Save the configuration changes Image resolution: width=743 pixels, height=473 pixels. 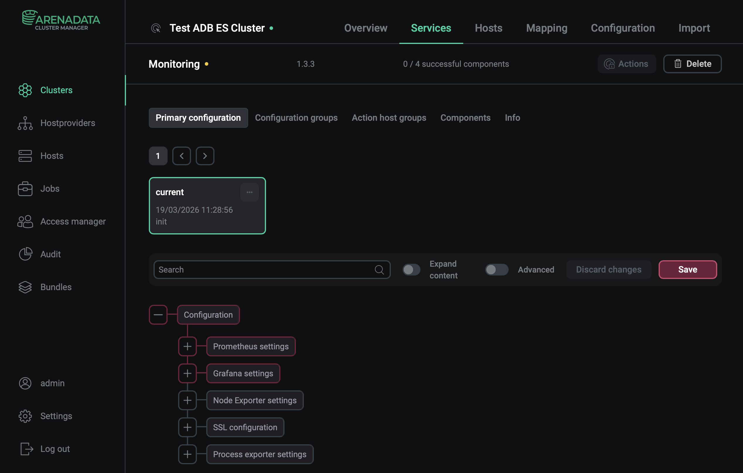[687, 269]
